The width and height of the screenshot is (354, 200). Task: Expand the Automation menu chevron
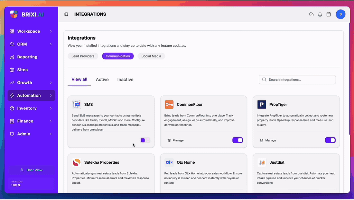click(x=51, y=95)
